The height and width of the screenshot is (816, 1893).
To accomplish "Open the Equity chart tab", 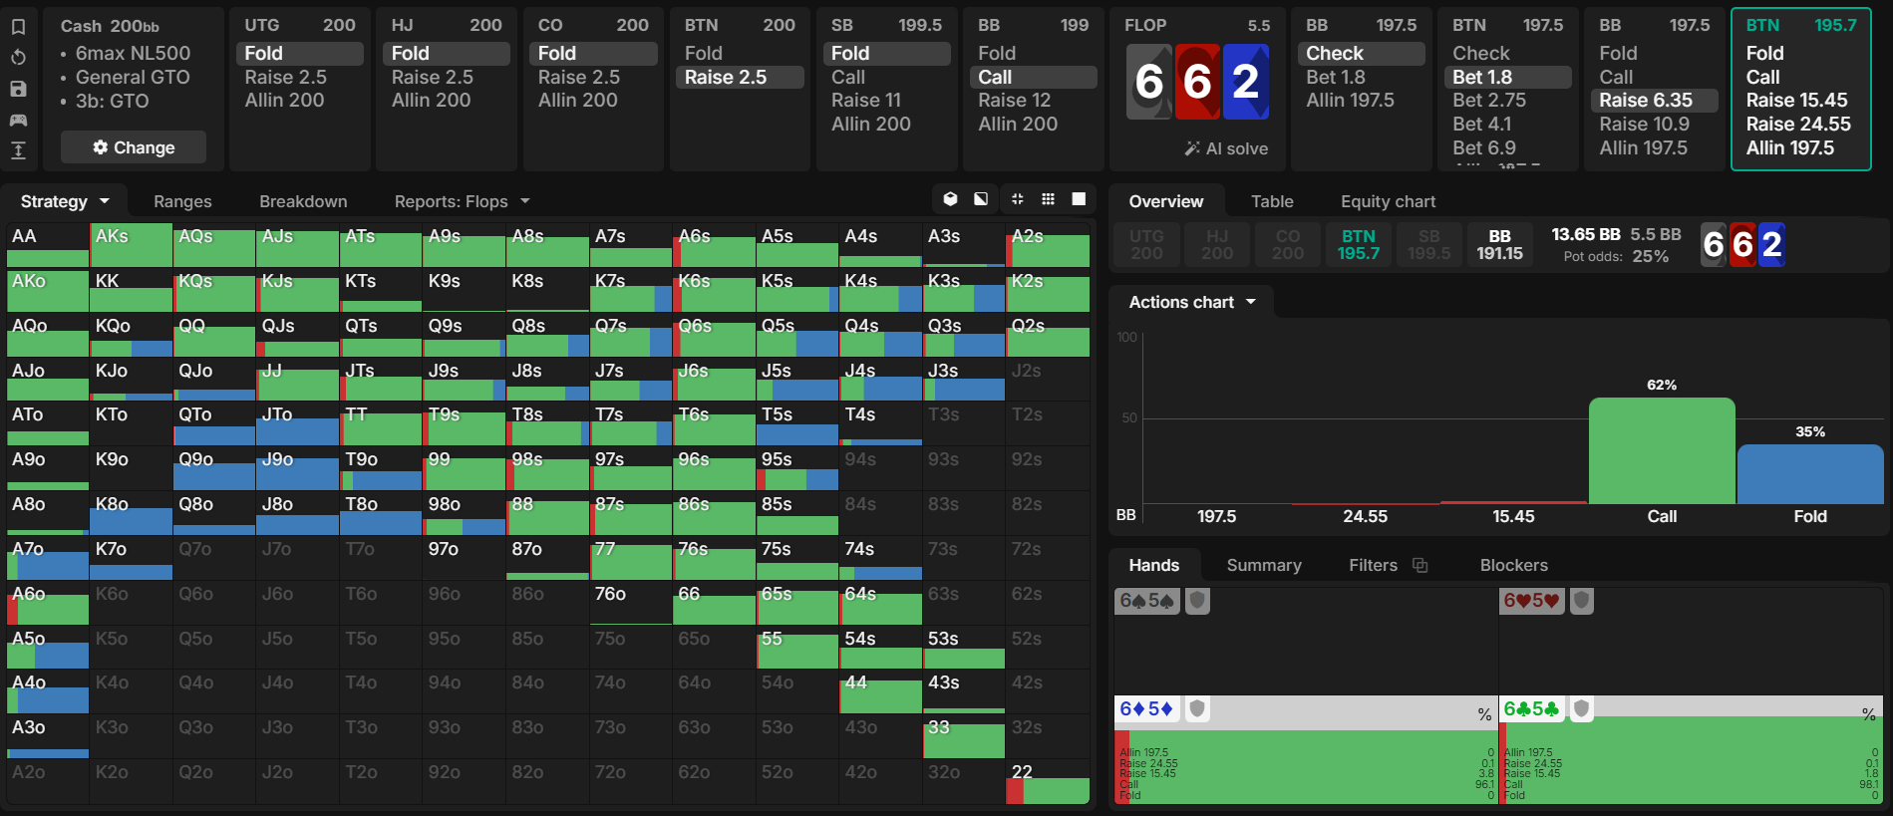I will (1388, 201).
